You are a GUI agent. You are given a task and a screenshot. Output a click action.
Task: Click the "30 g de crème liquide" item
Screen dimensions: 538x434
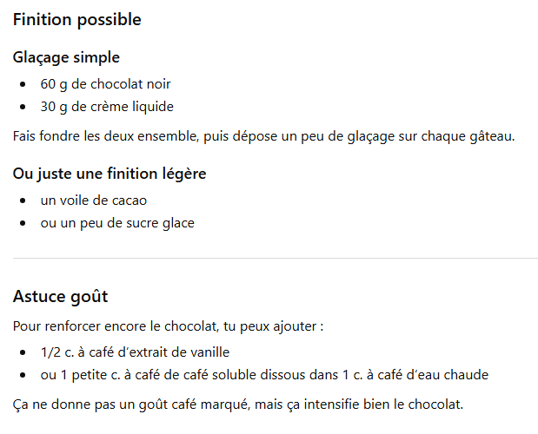tap(107, 107)
